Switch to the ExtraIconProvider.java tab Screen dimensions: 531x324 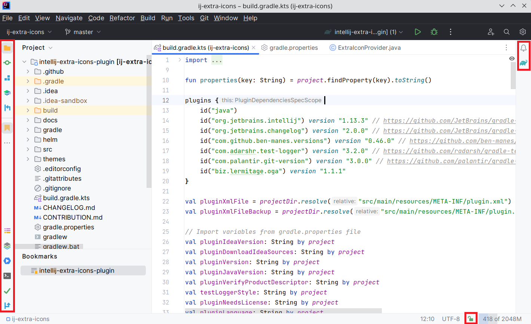365,48
